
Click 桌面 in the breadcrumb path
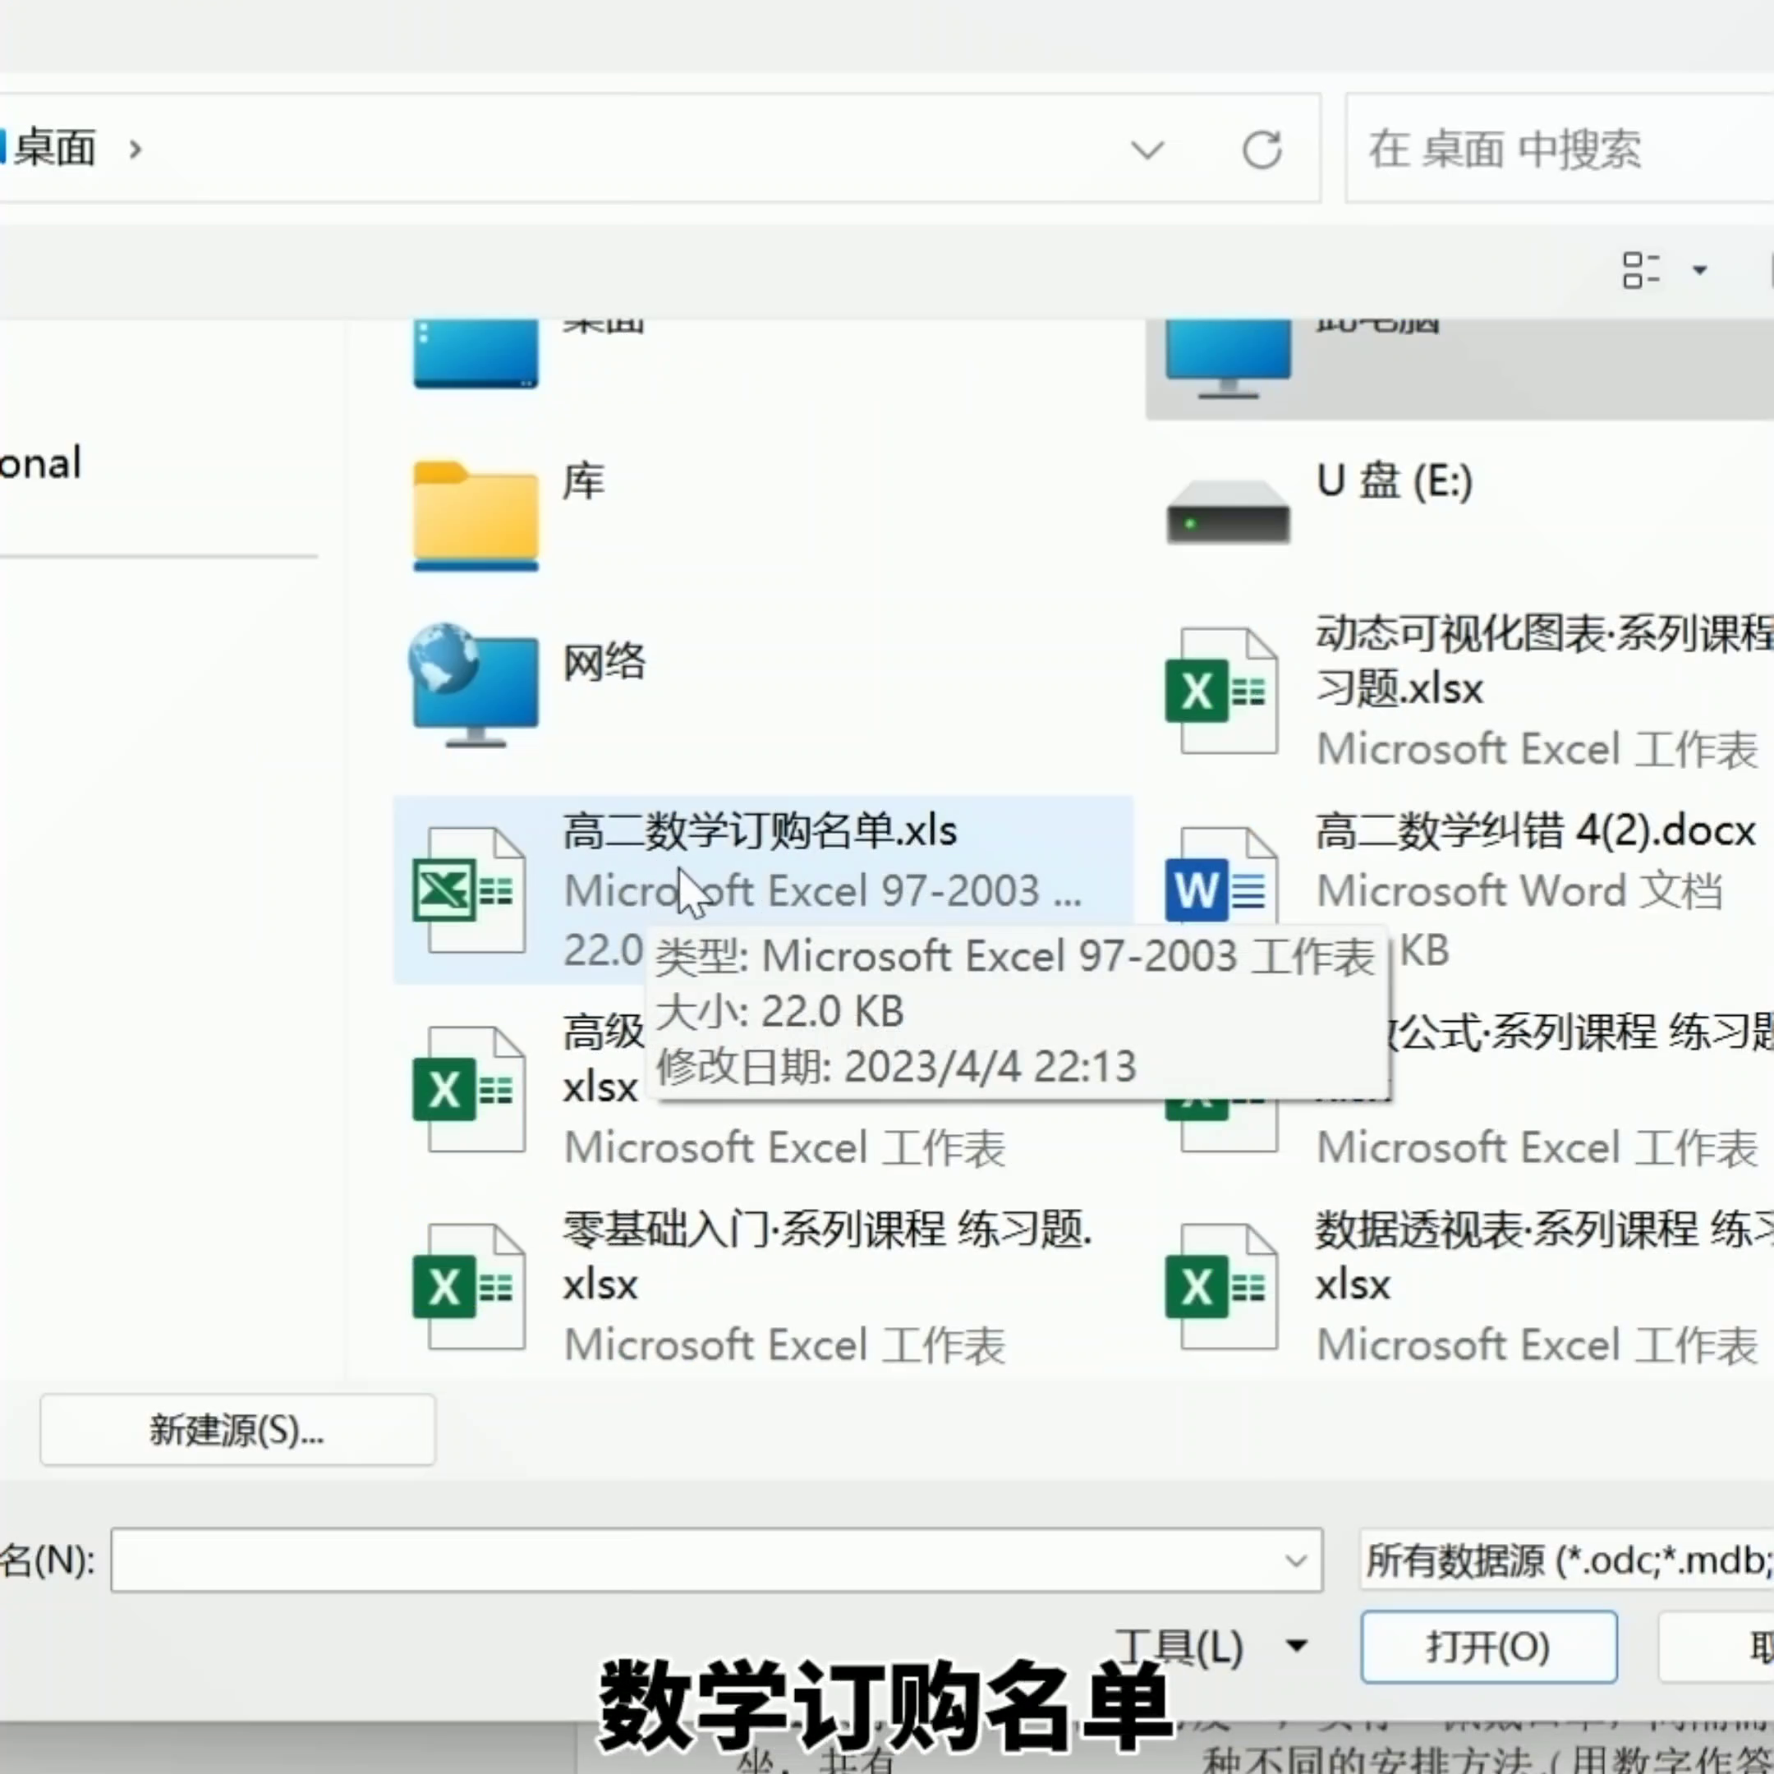[x=55, y=149]
